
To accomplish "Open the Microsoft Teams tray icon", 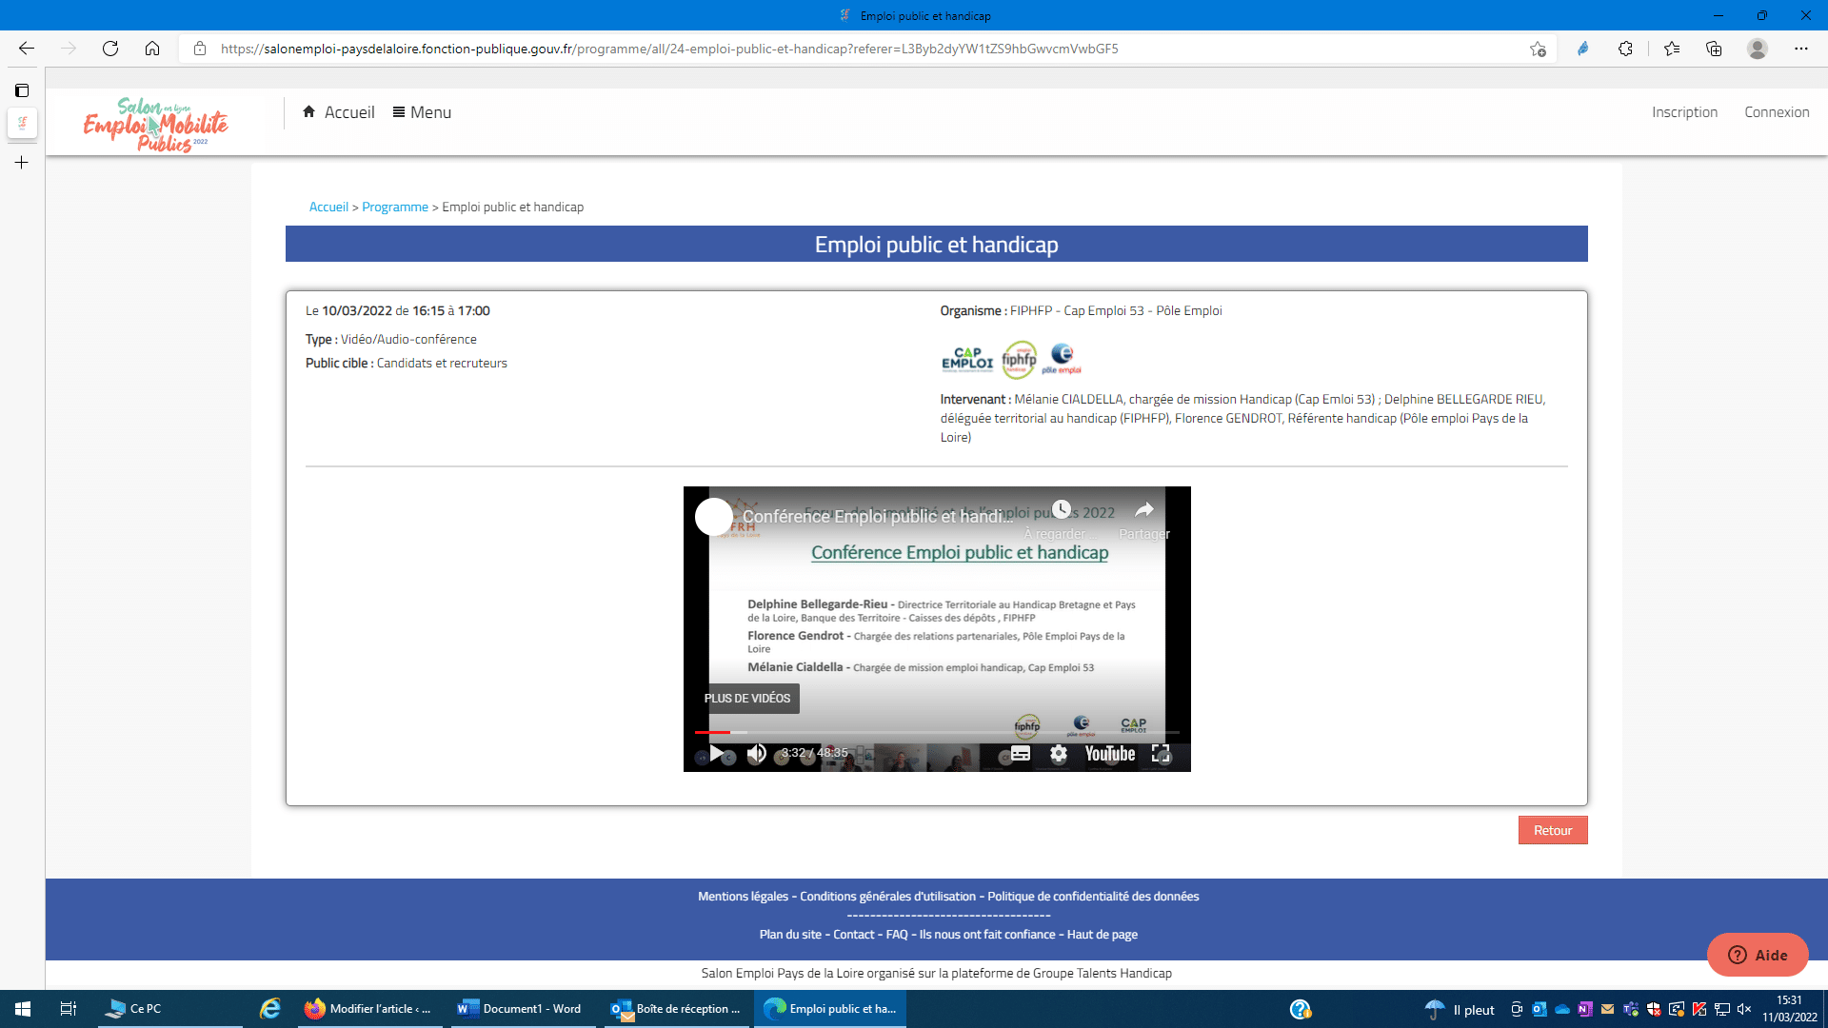I will pyautogui.click(x=1631, y=1009).
